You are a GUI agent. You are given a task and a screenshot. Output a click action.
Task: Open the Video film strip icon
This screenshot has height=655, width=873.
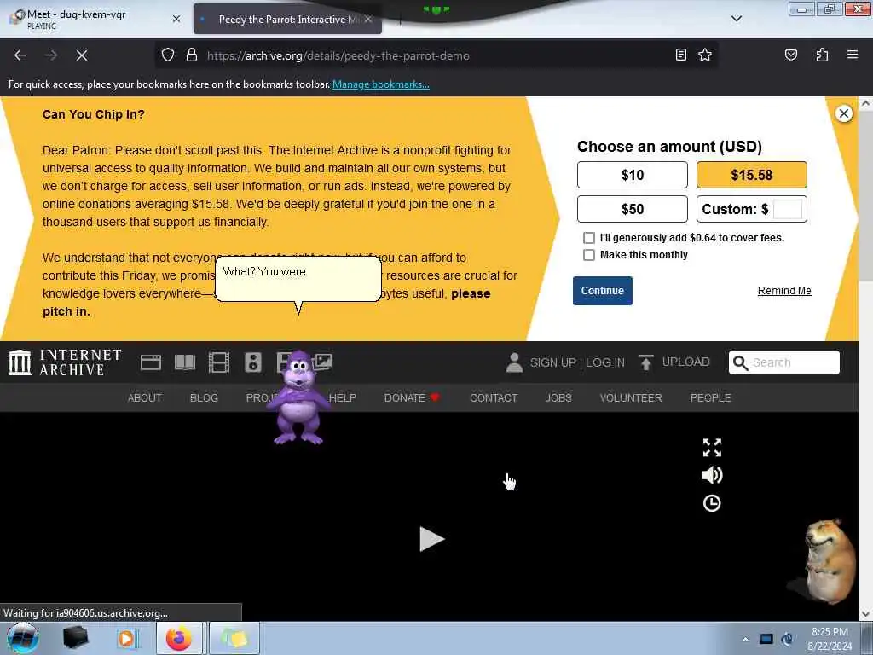[219, 362]
